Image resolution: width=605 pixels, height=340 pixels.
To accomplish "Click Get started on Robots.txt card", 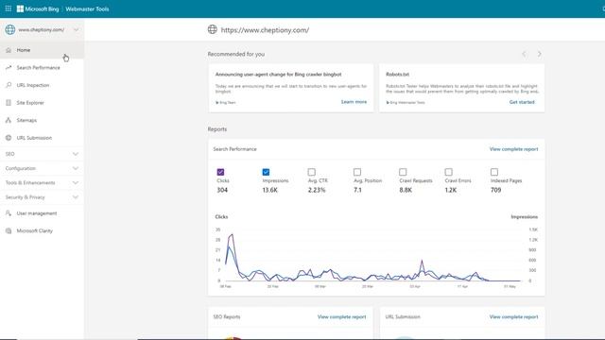I will (522, 102).
